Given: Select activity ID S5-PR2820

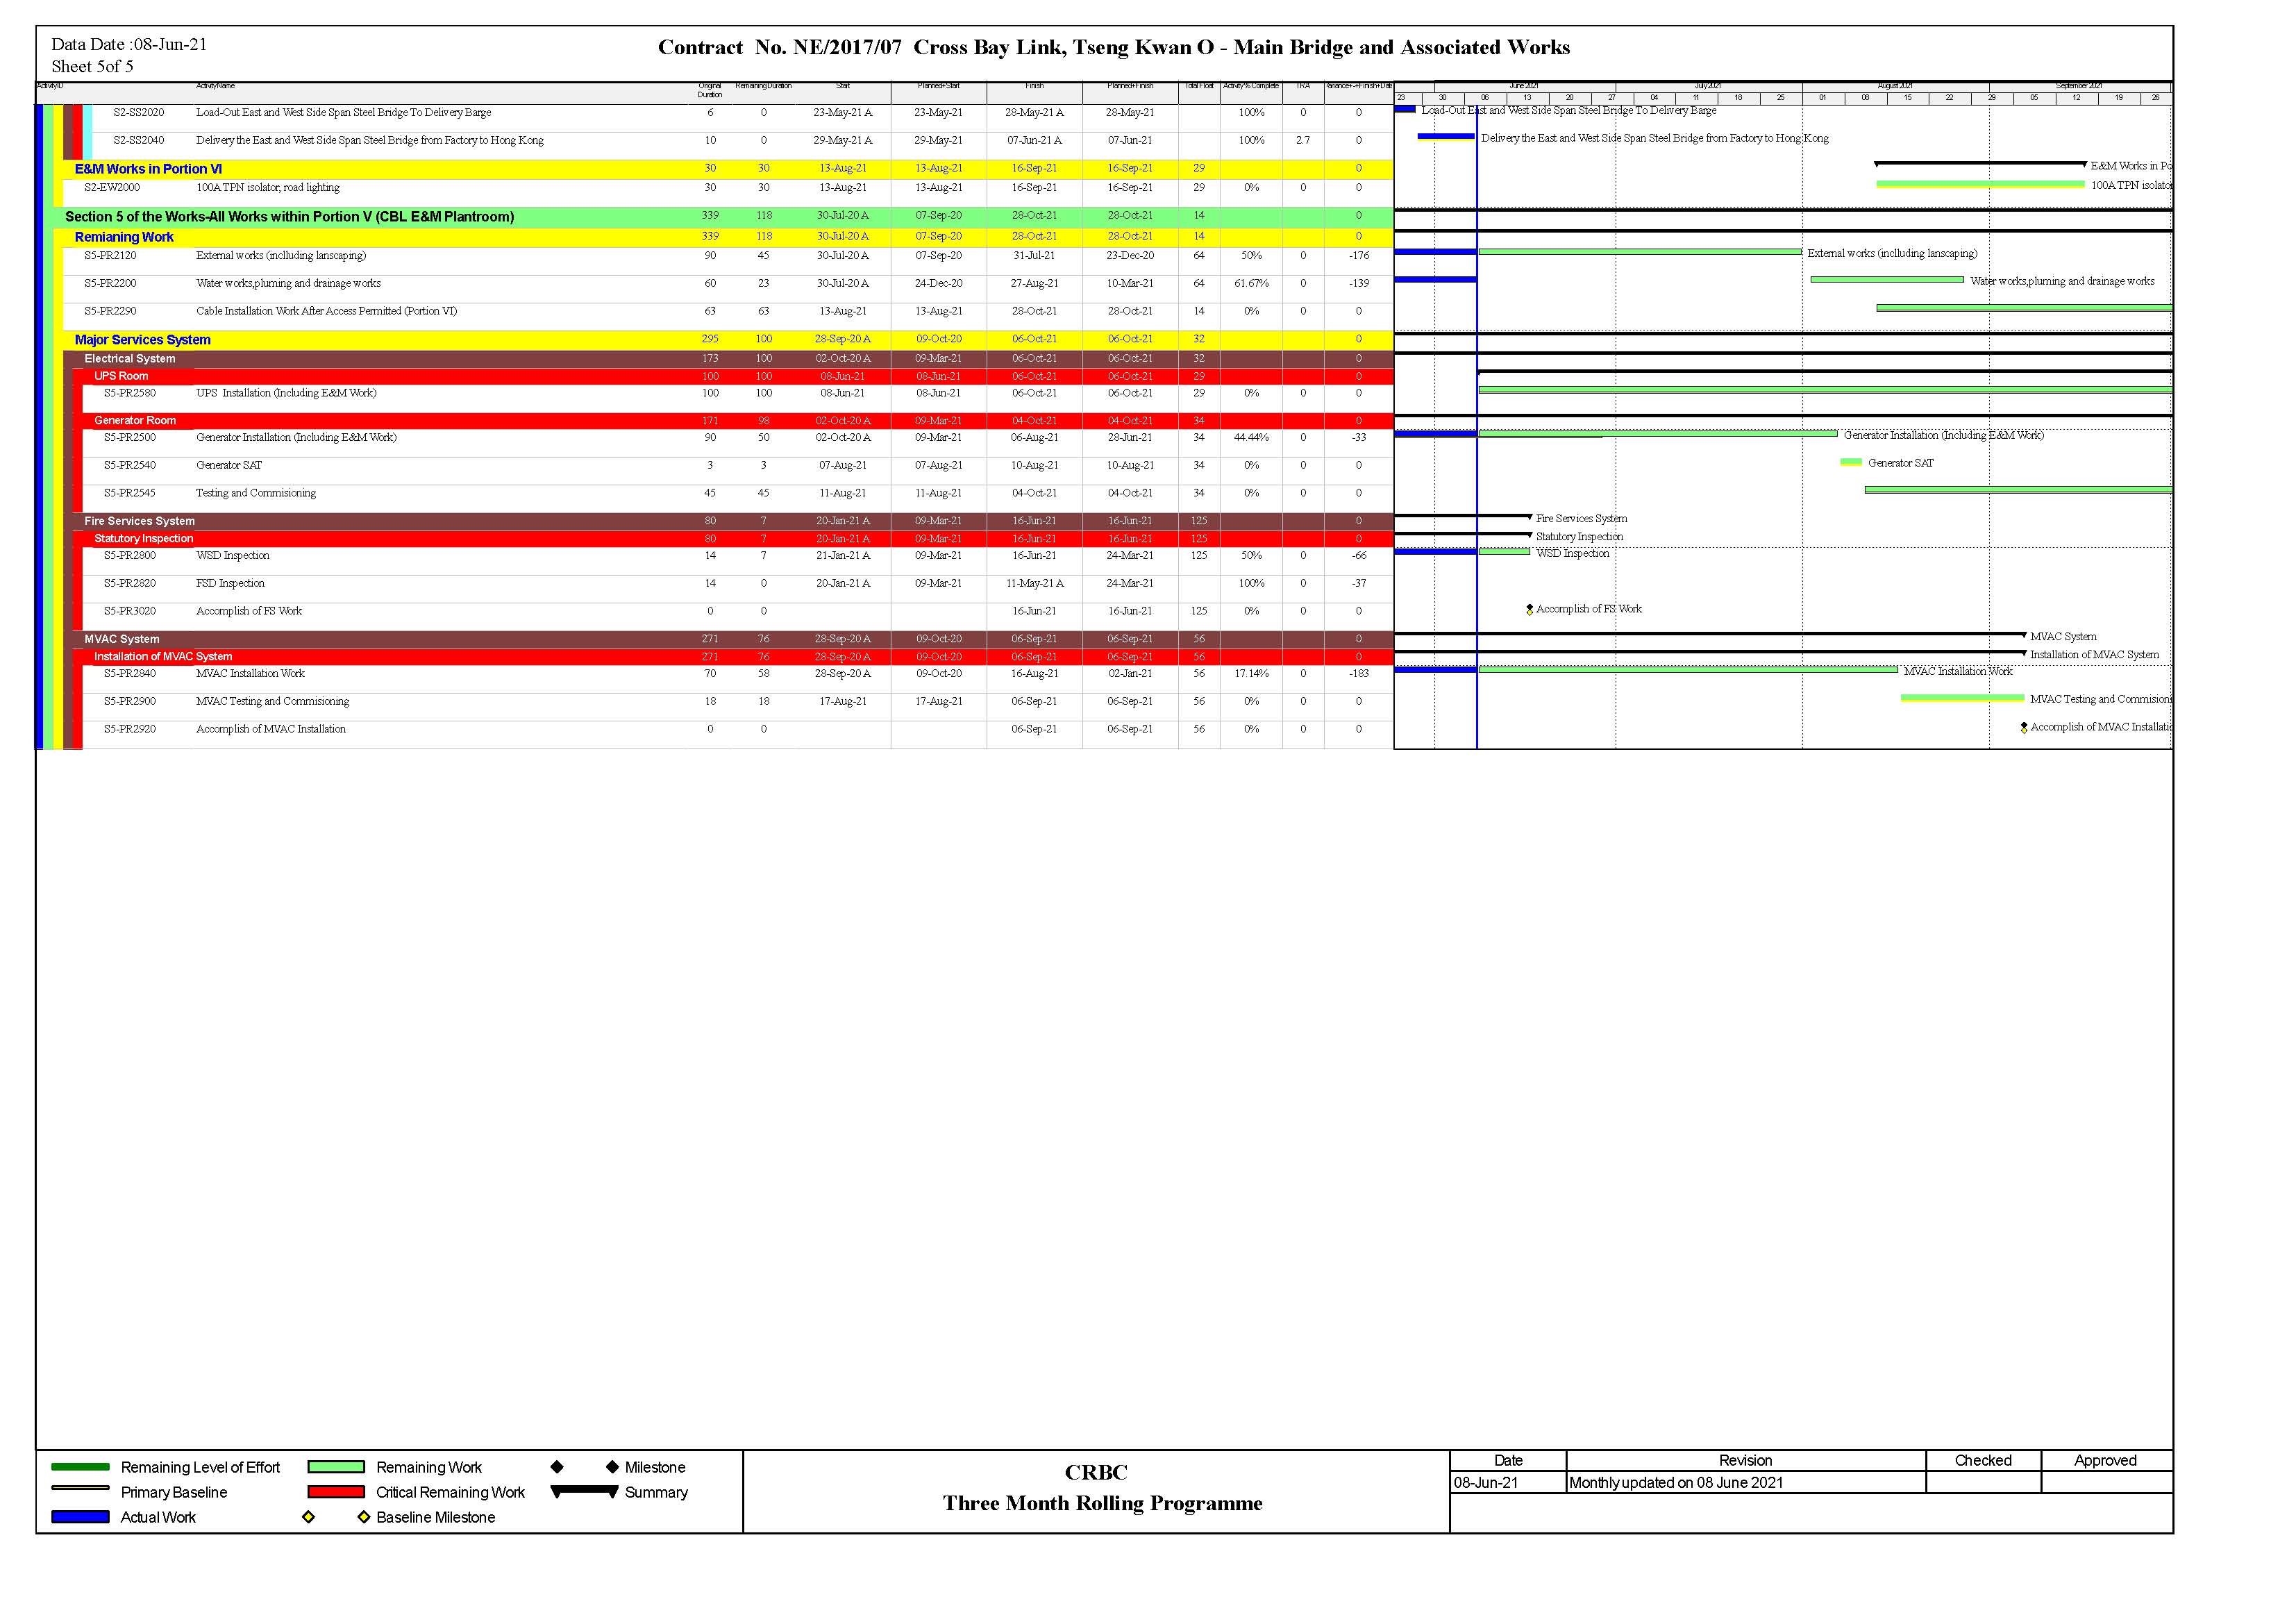Looking at the screenshot, I should 130,584.
